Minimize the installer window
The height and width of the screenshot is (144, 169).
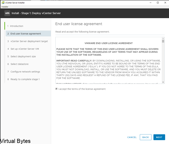pyautogui.click(x=151, y=3)
